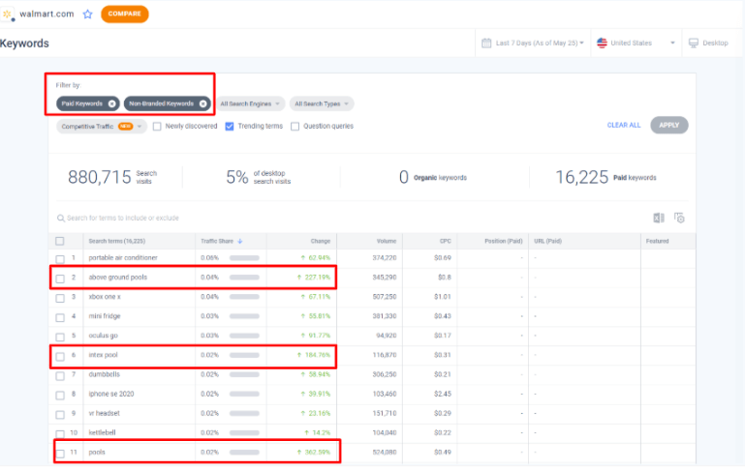Image resolution: width=745 pixels, height=470 pixels.
Task: Open the United States country dropdown
Action: pos(636,43)
